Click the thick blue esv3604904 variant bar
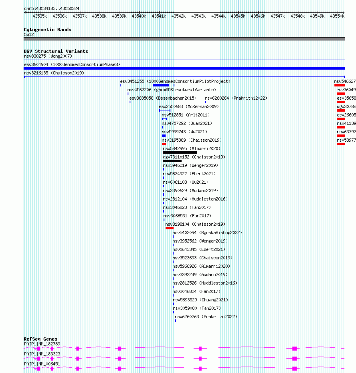Viewport: 356px width, 373px height. (x=184, y=68)
